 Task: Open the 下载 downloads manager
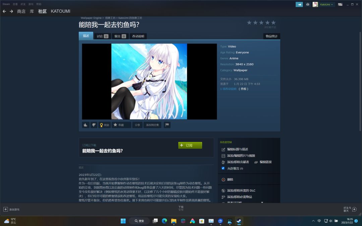(181, 208)
